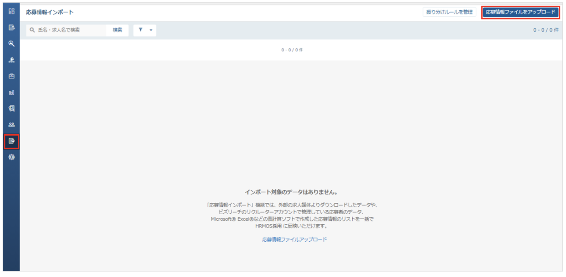Click the 検索 search button

click(117, 30)
